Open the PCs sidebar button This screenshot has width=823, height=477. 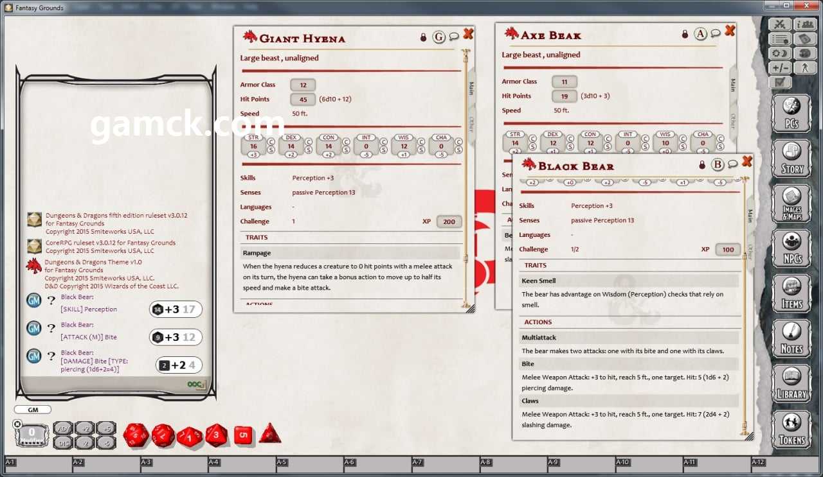point(791,113)
